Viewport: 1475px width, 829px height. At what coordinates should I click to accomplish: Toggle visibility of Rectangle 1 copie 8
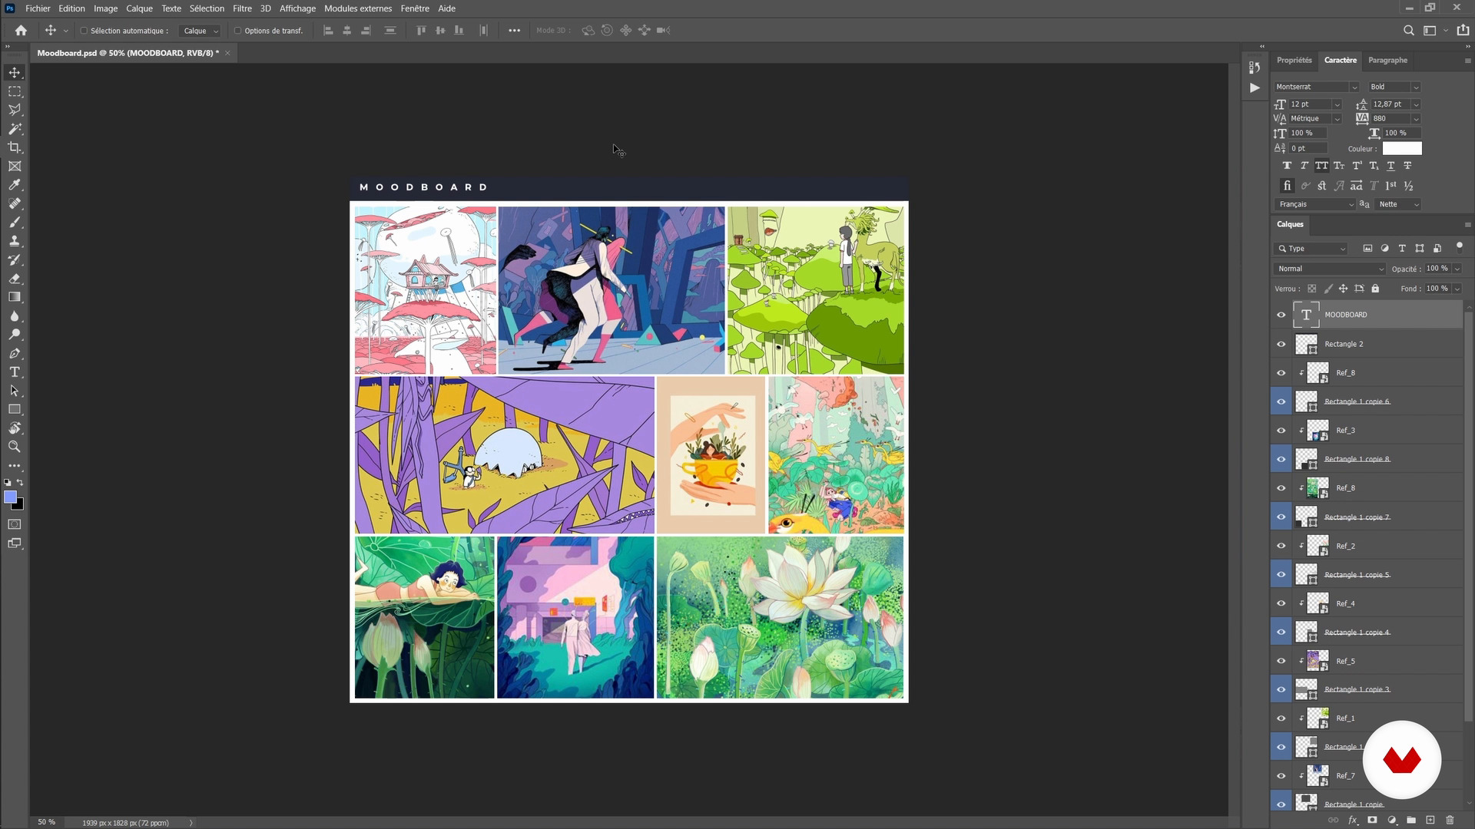tap(1281, 459)
